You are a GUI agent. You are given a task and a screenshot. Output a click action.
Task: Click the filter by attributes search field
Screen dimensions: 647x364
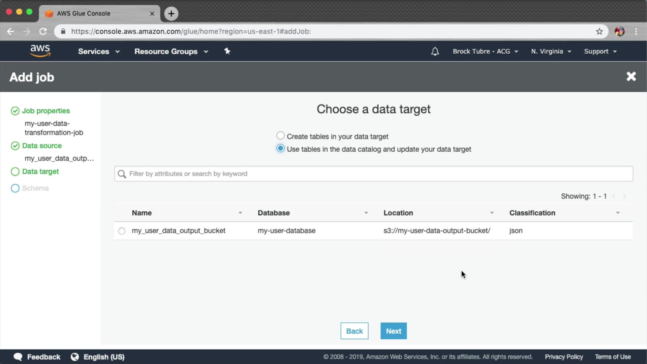[x=373, y=174]
